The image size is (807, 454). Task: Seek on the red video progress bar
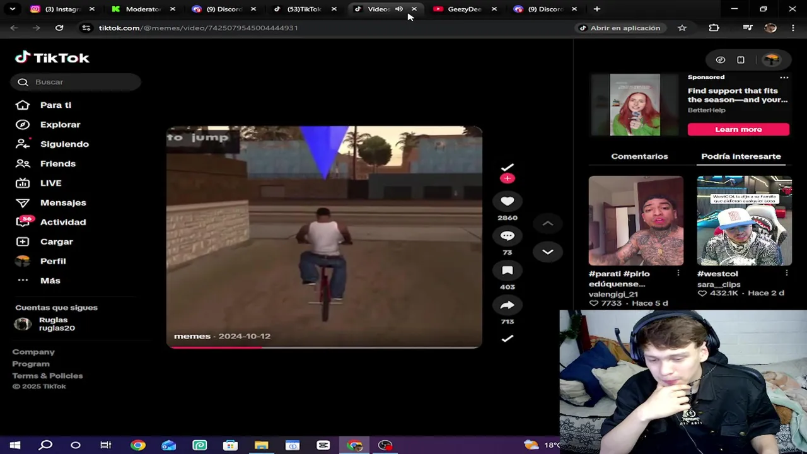click(x=324, y=347)
